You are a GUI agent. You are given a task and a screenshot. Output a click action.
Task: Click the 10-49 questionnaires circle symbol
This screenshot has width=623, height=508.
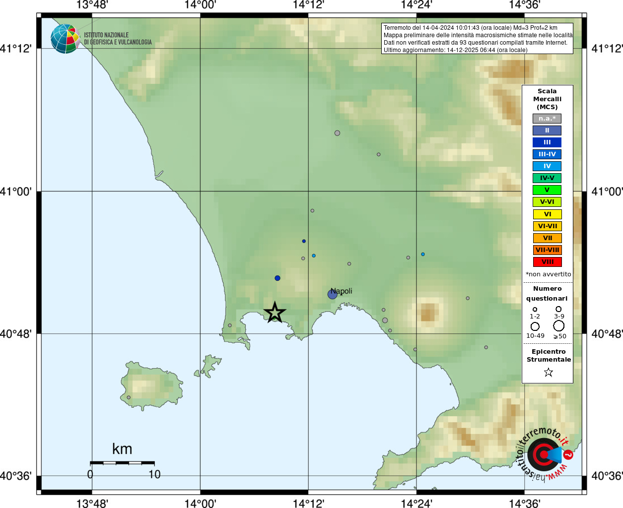pyautogui.click(x=535, y=326)
